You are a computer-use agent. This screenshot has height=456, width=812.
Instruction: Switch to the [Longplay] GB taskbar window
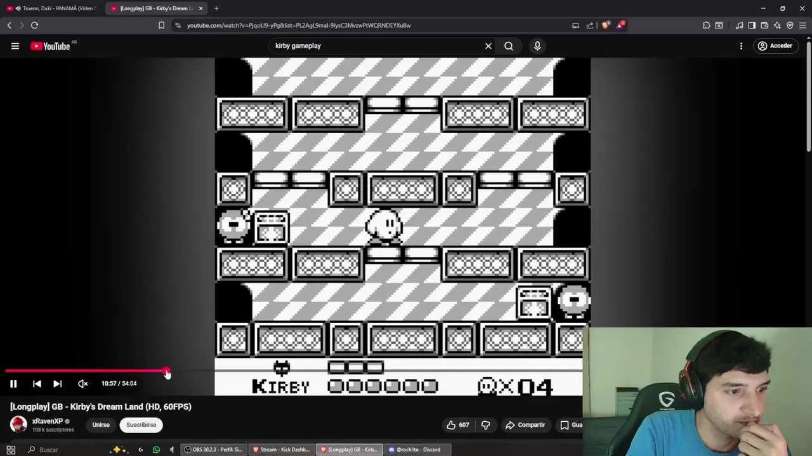(x=350, y=450)
